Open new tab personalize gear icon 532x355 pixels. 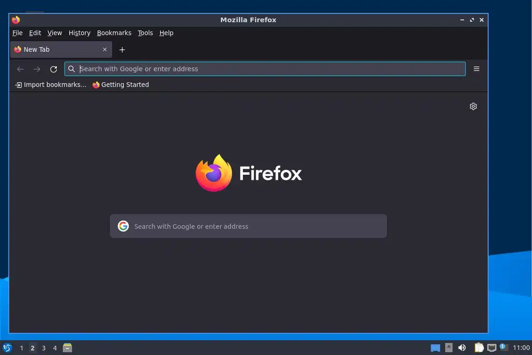(x=473, y=106)
